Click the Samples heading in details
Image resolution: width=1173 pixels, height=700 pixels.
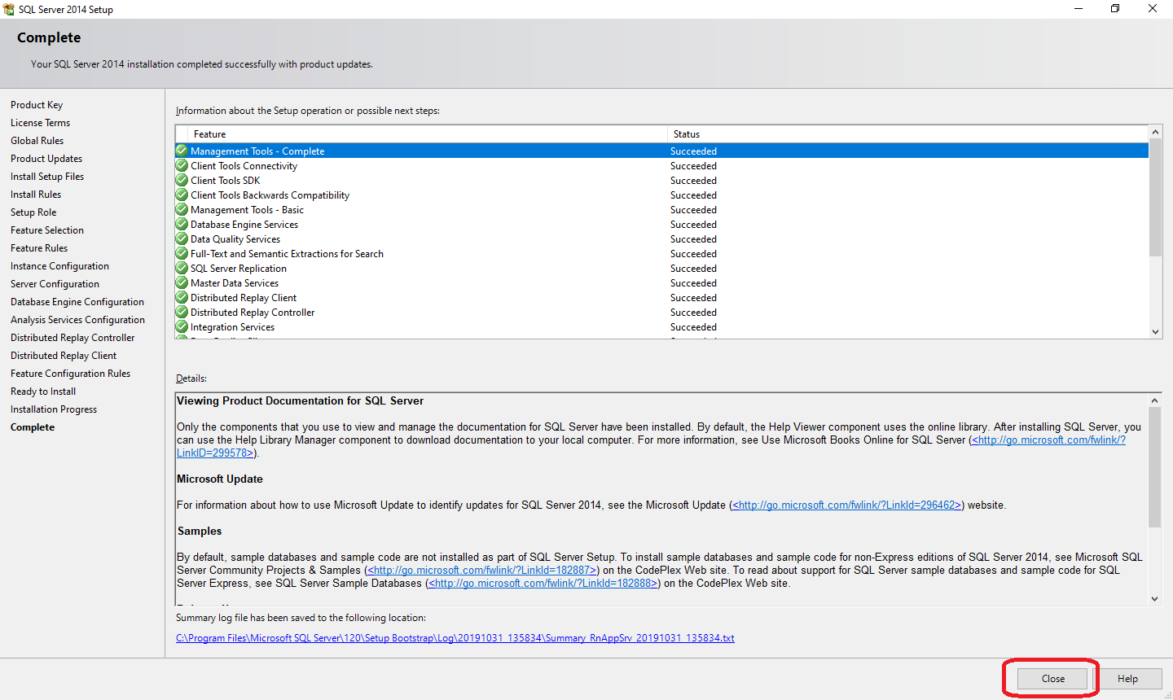(200, 532)
